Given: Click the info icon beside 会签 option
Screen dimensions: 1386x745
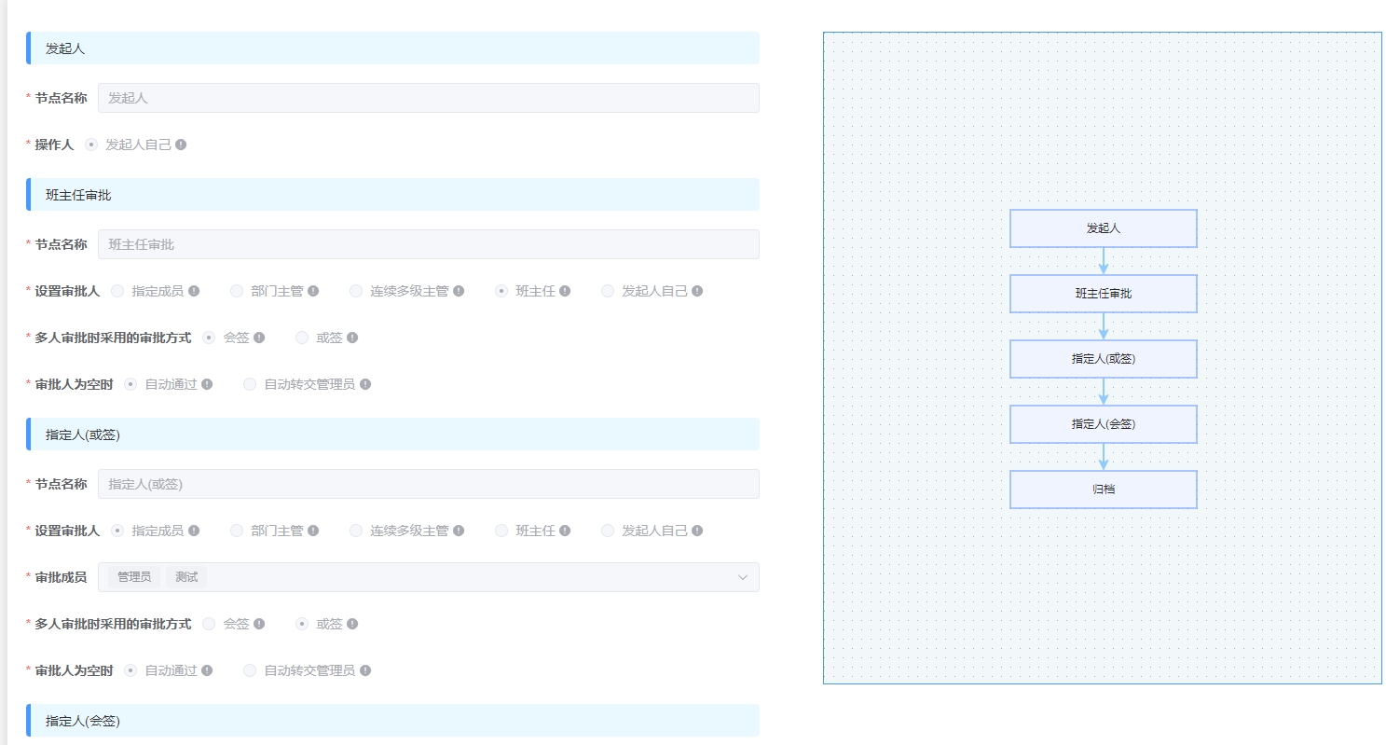Looking at the screenshot, I should 259,338.
